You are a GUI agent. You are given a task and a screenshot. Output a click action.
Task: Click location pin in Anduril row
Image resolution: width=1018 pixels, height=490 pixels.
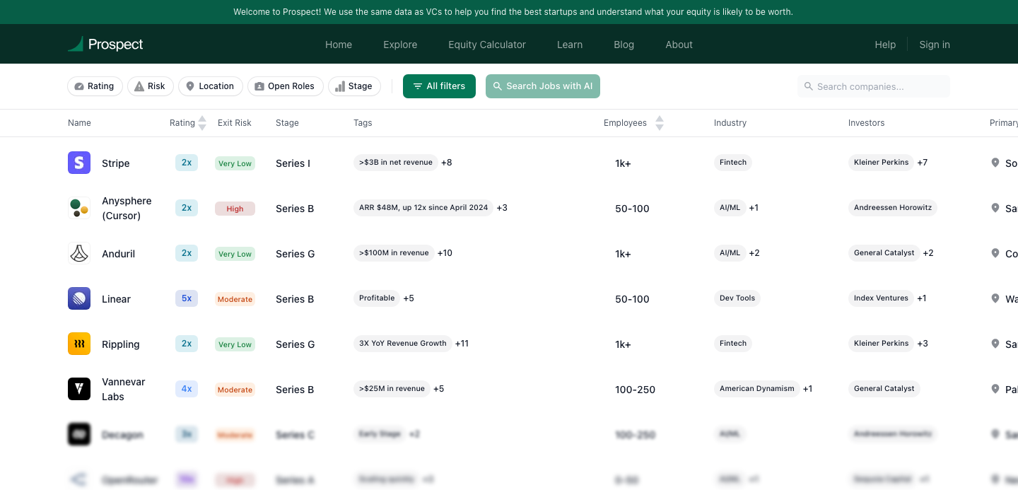point(995,253)
